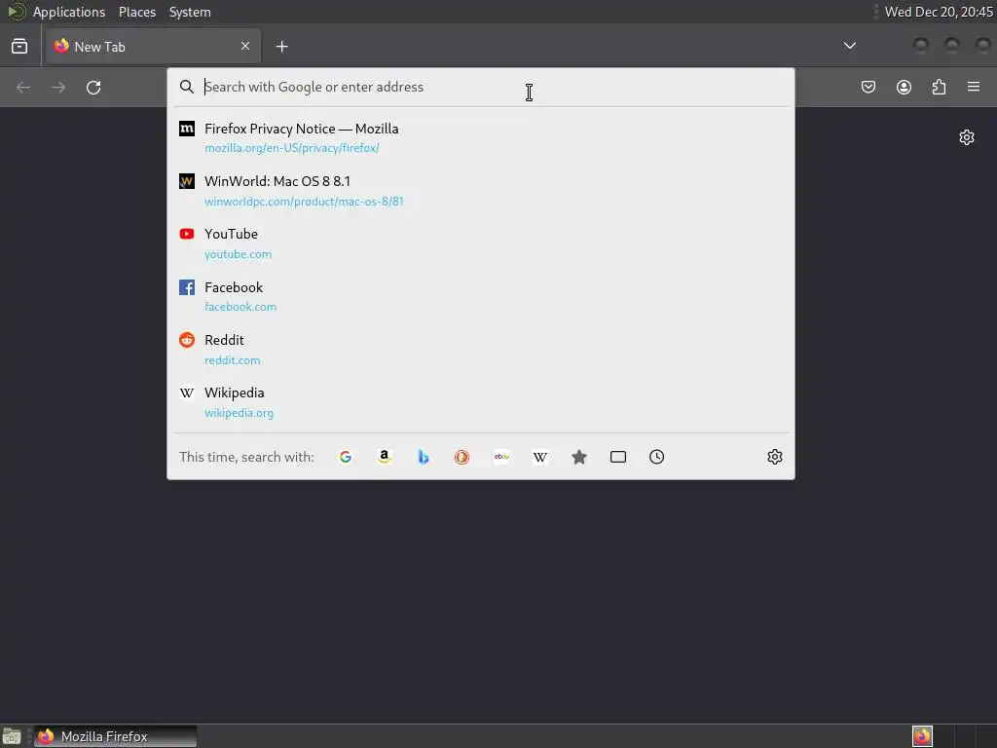Click the YouTube favicon in the suggestions
Viewport: 997px width, 748px height.
pos(187,234)
